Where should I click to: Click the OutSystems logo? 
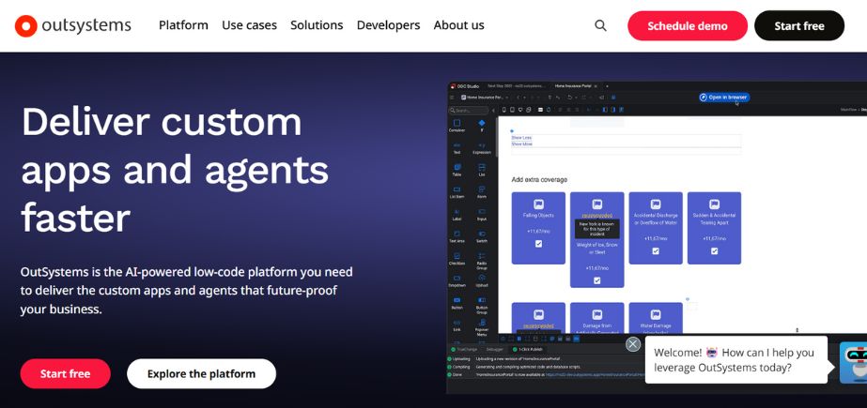click(73, 25)
